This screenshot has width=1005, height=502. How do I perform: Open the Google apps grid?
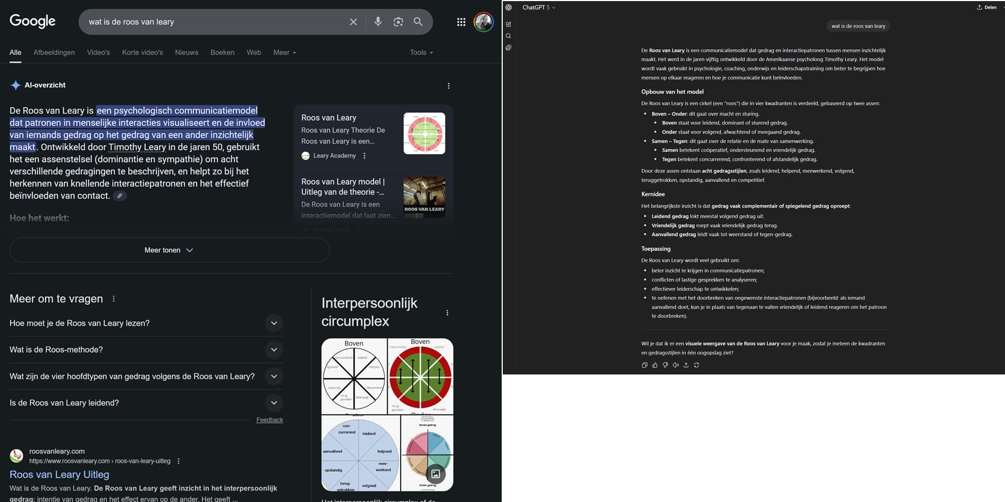click(x=461, y=22)
